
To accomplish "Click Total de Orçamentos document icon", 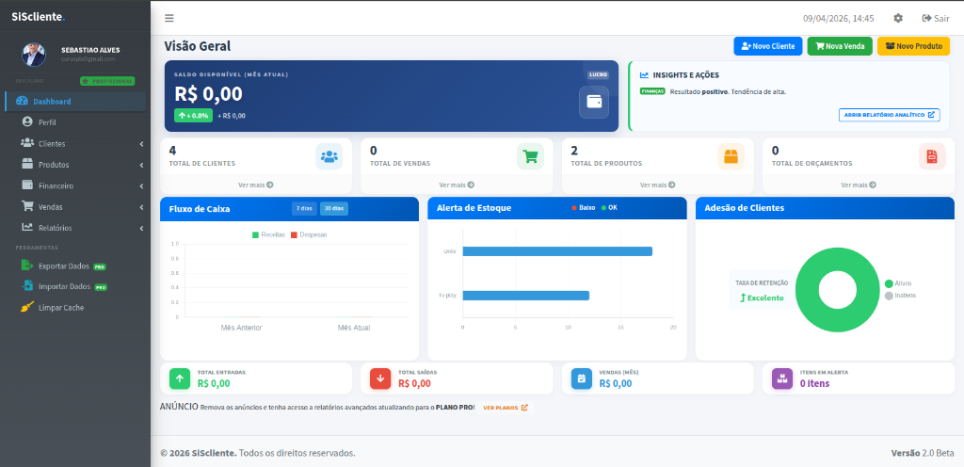I will tap(932, 156).
